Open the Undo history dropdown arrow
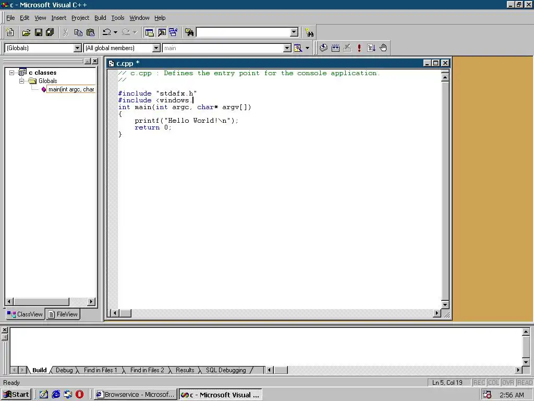The image size is (534, 401). [115, 32]
